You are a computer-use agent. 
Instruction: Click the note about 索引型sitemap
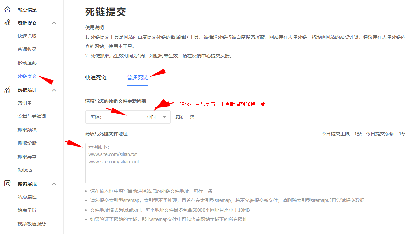[227, 200]
